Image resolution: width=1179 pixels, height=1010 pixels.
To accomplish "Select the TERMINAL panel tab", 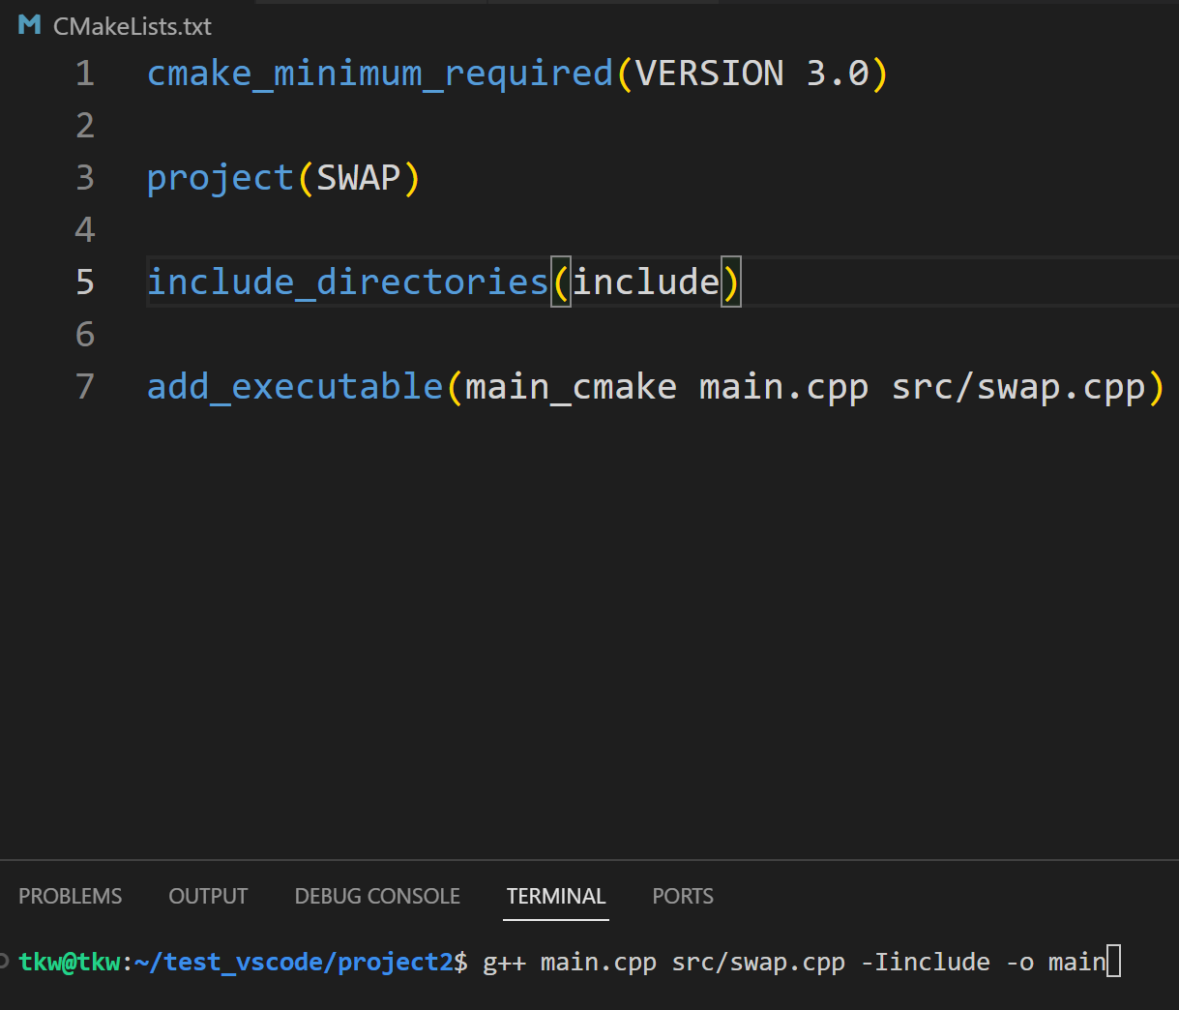I will 556,896.
